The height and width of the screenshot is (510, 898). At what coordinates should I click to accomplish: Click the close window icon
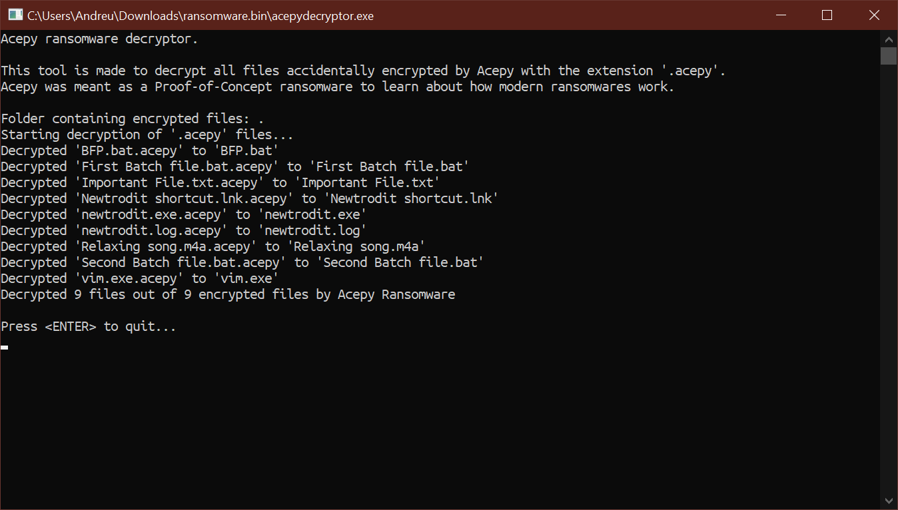click(874, 15)
